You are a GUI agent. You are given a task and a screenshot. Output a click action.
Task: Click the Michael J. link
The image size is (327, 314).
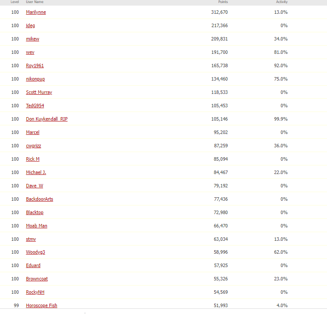click(36, 172)
